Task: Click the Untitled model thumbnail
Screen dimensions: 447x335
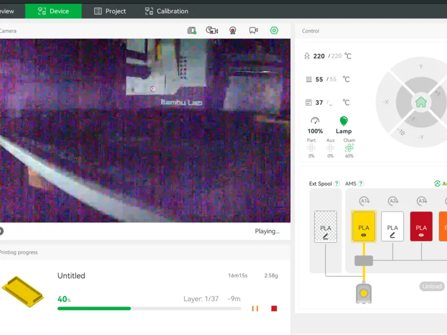Action: tap(23, 291)
